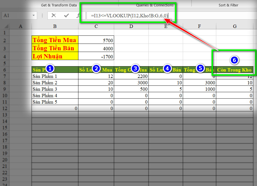The height and width of the screenshot is (186, 257).
Task: Select the 'Sản Phẩm 5' cell
Action: click(x=55, y=102)
